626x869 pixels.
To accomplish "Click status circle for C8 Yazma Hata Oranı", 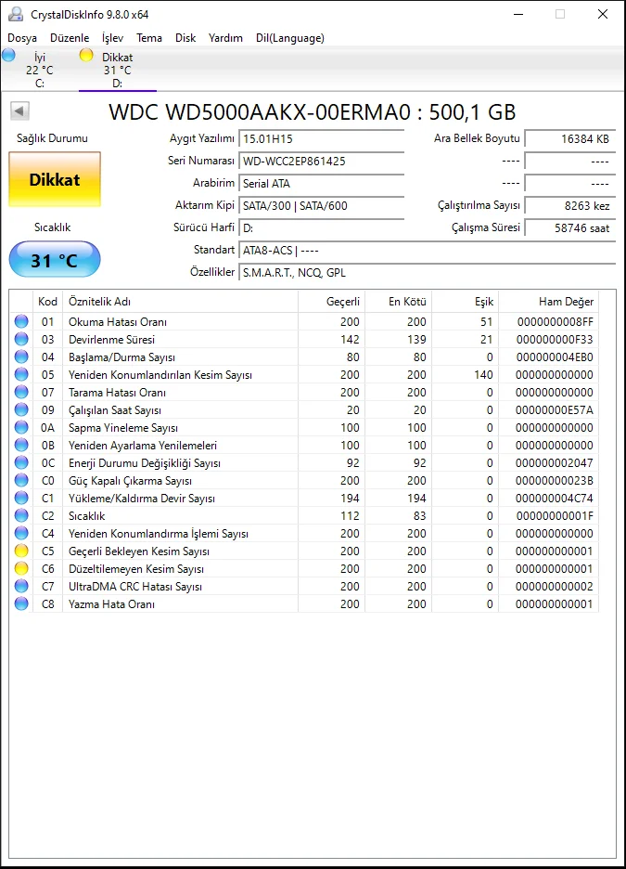I will tap(21, 604).
